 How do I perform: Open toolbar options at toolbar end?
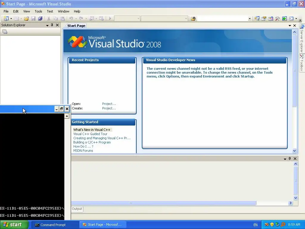[x=300, y=20]
